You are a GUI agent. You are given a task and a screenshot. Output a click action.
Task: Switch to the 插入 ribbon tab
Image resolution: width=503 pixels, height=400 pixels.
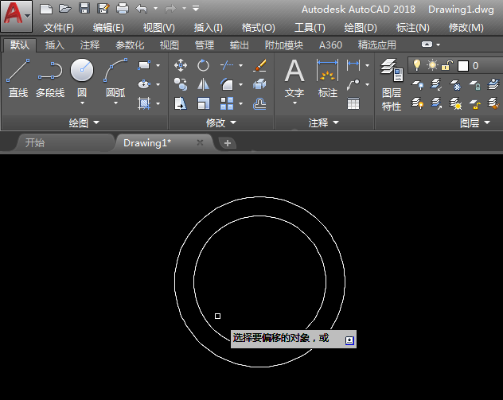(55, 45)
